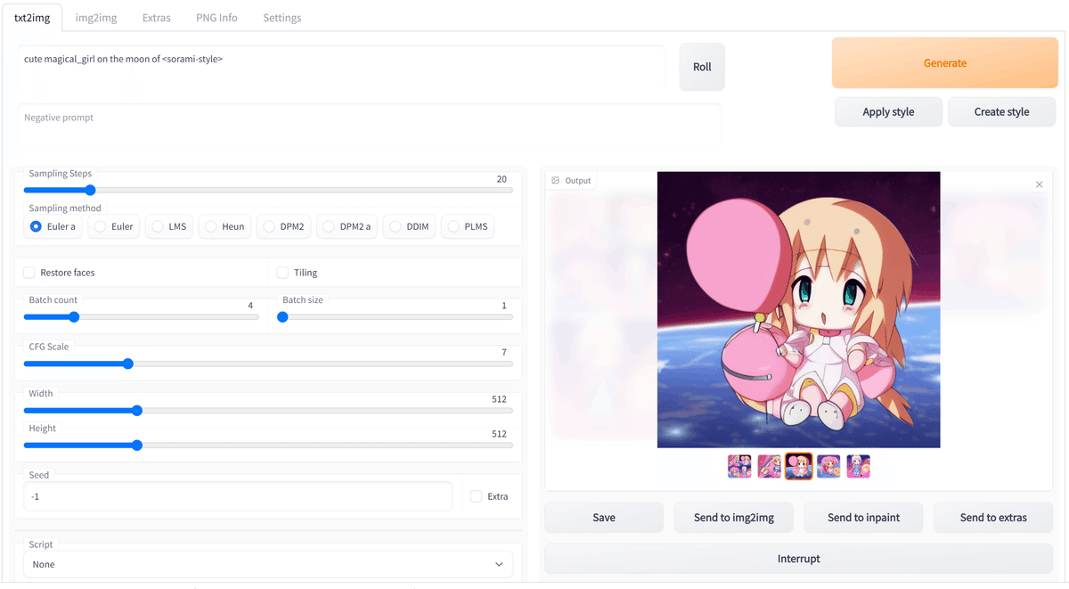The image size is (1069, 589).
Task: Switch sampler to PLMS
Action: pos(468,226)
